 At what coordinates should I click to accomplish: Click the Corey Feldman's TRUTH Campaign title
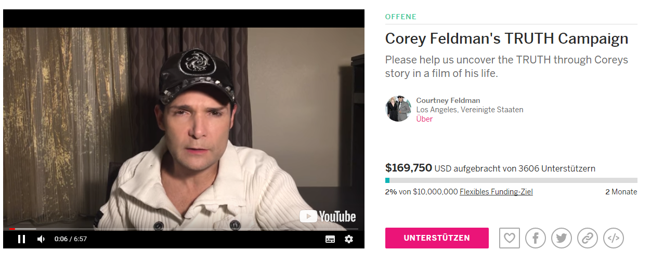[x=506, y=38]
